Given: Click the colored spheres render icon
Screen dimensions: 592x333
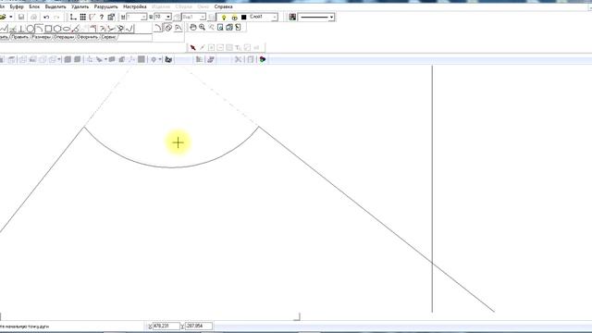Looking at the screenshot, I should point(263,59).
